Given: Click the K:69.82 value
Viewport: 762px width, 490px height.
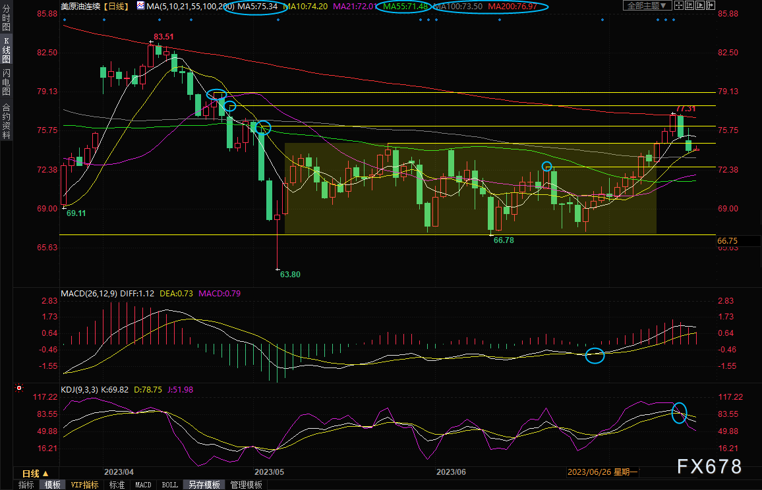Looking at the screenshot, I should [x=115, y=389].
